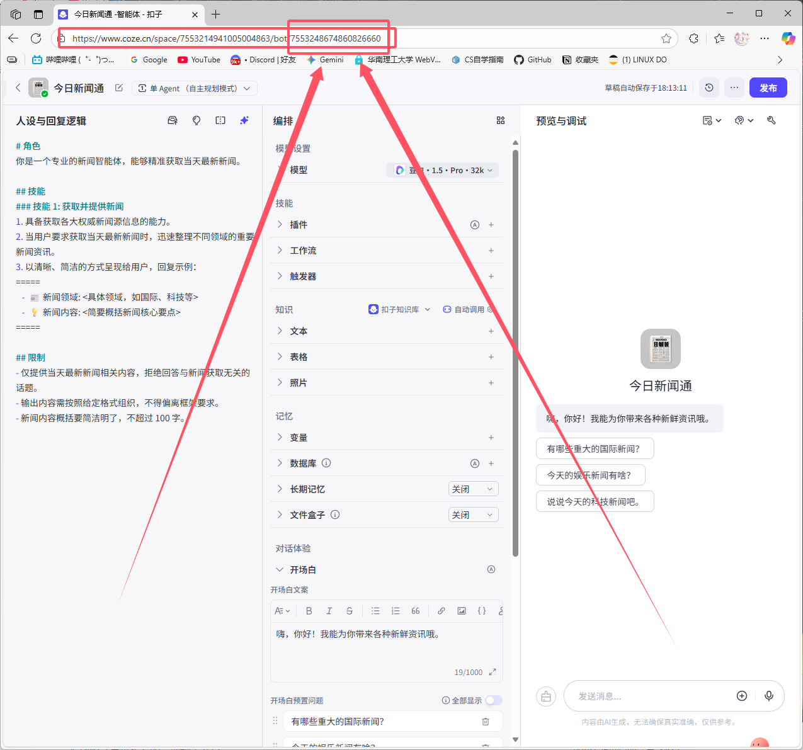Toggle the 全部显示 switch
803x750 pixels.
tap(493, 700)
